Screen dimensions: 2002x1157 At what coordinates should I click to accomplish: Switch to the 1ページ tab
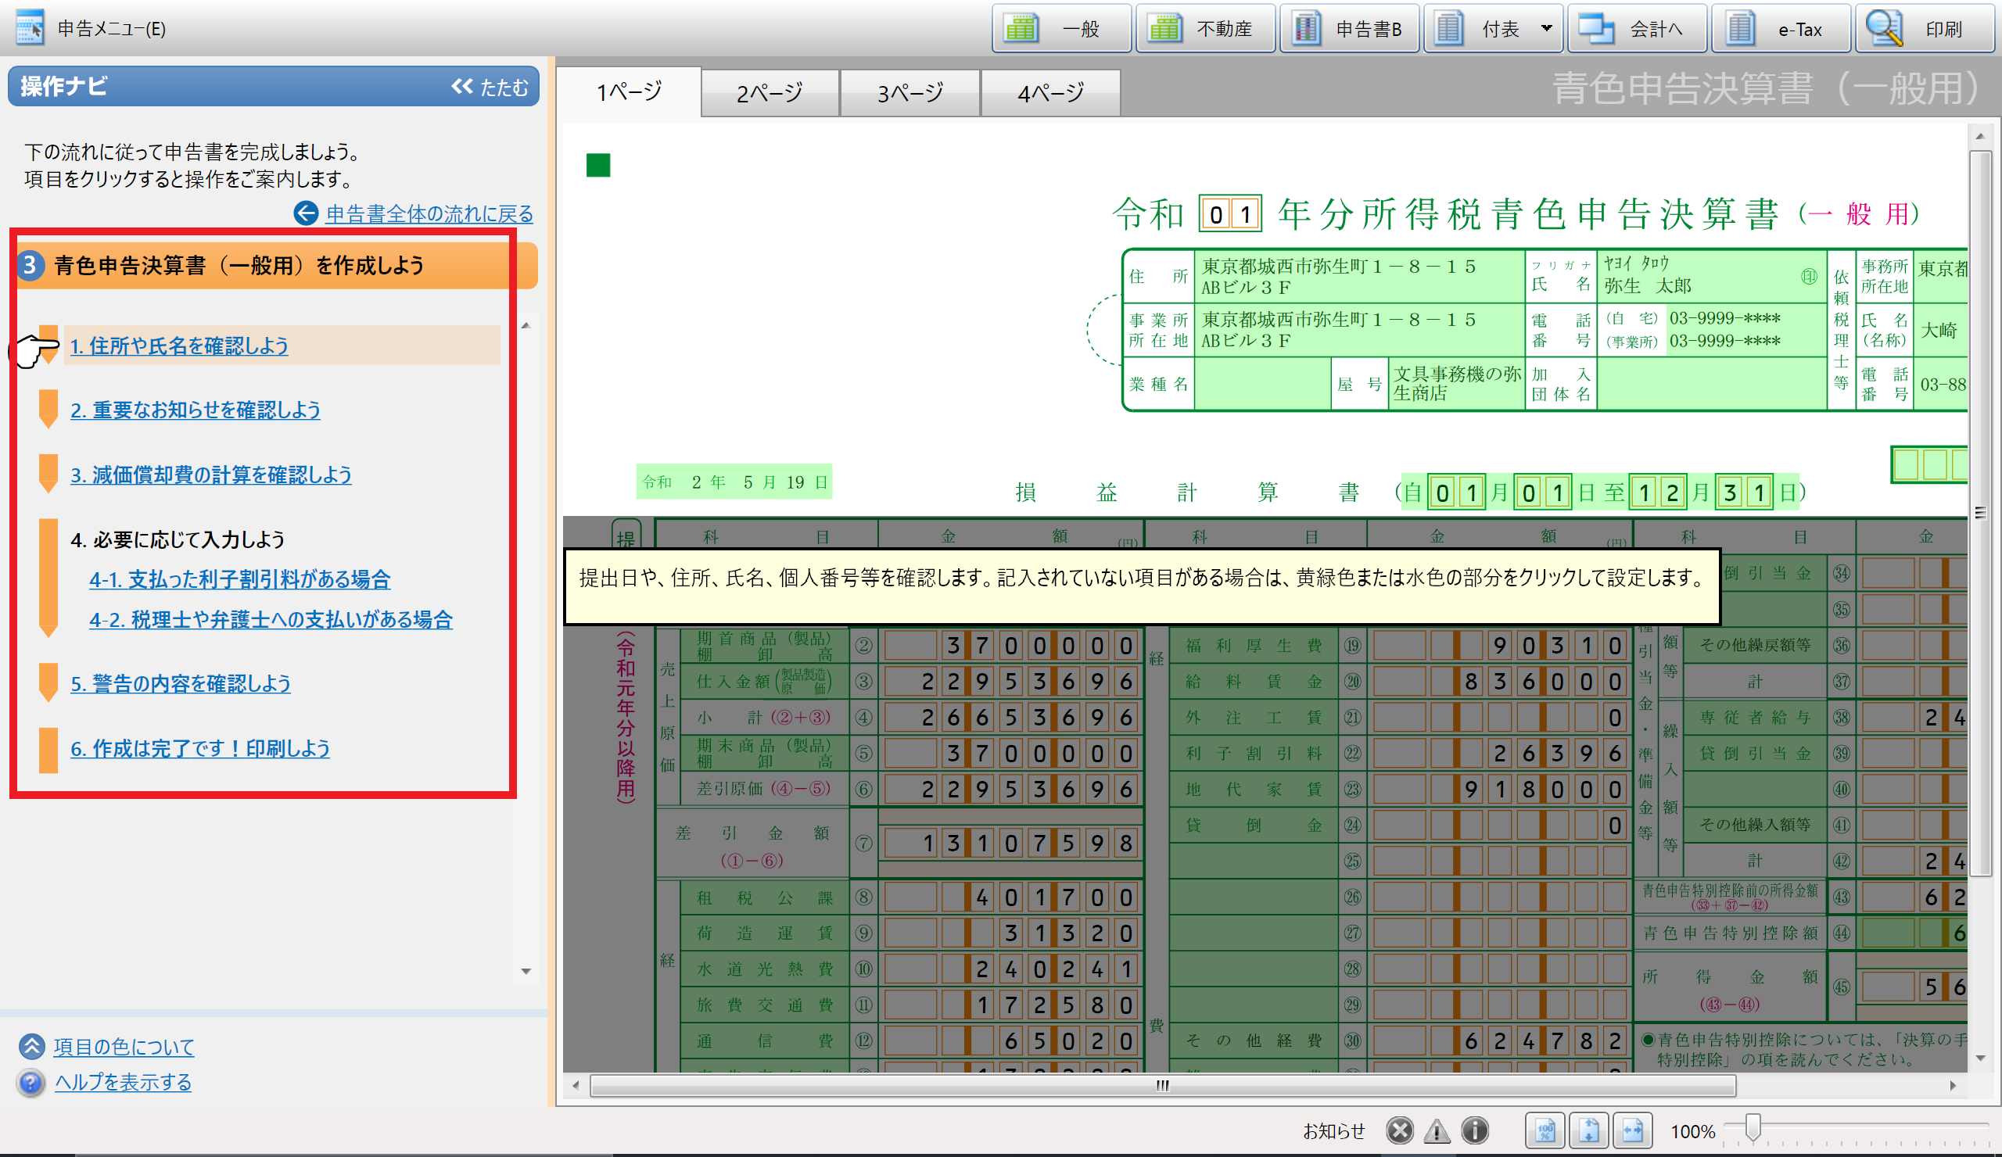(629, 92)
